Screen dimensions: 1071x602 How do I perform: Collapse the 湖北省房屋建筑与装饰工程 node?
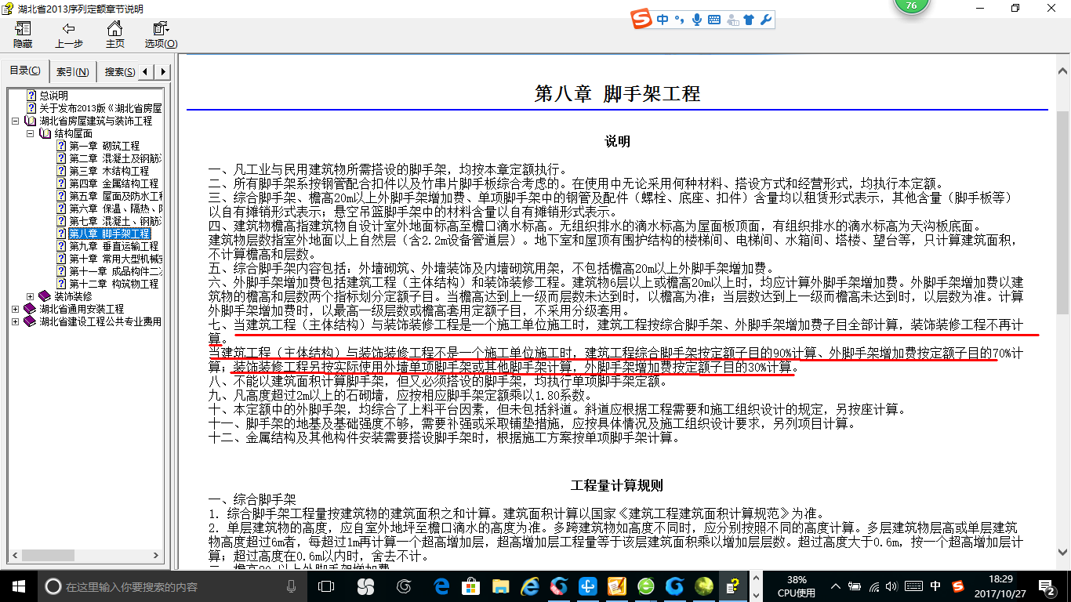[16, 121]
